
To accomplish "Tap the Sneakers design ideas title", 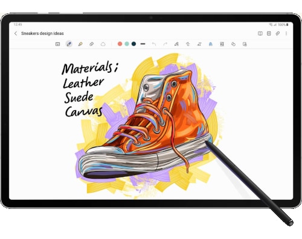I will tap(42, 34).
